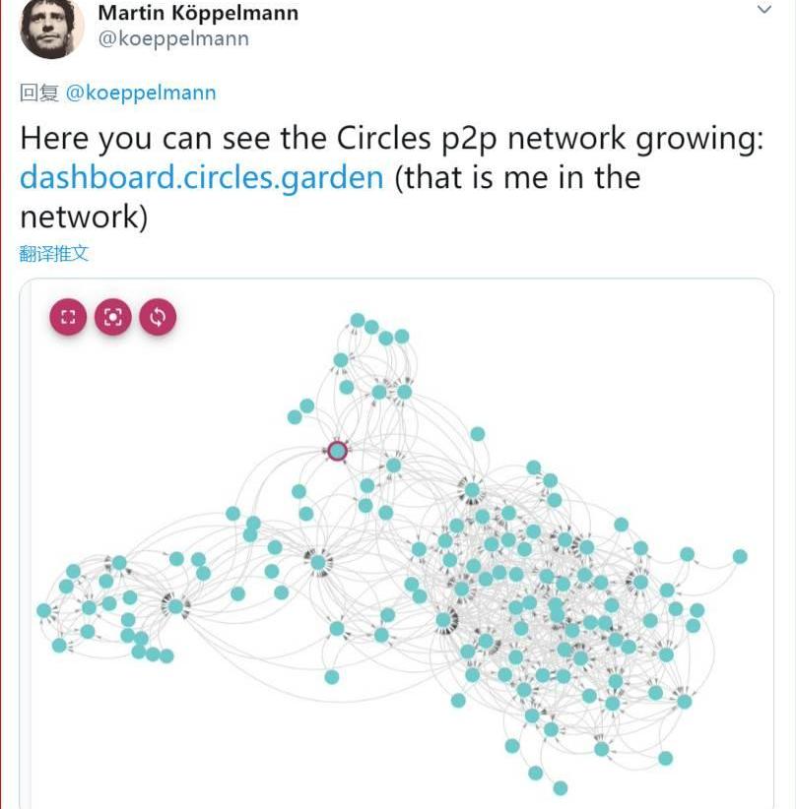Open the tweet options chevron dropdown
Screen dimensions: 796x809
coord(763,10)
